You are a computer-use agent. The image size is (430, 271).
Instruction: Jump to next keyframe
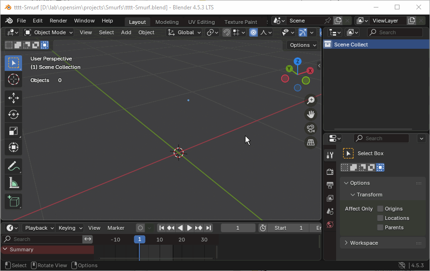tap(199, 228)
